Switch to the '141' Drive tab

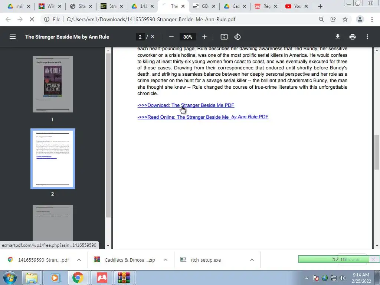[139, 7]
